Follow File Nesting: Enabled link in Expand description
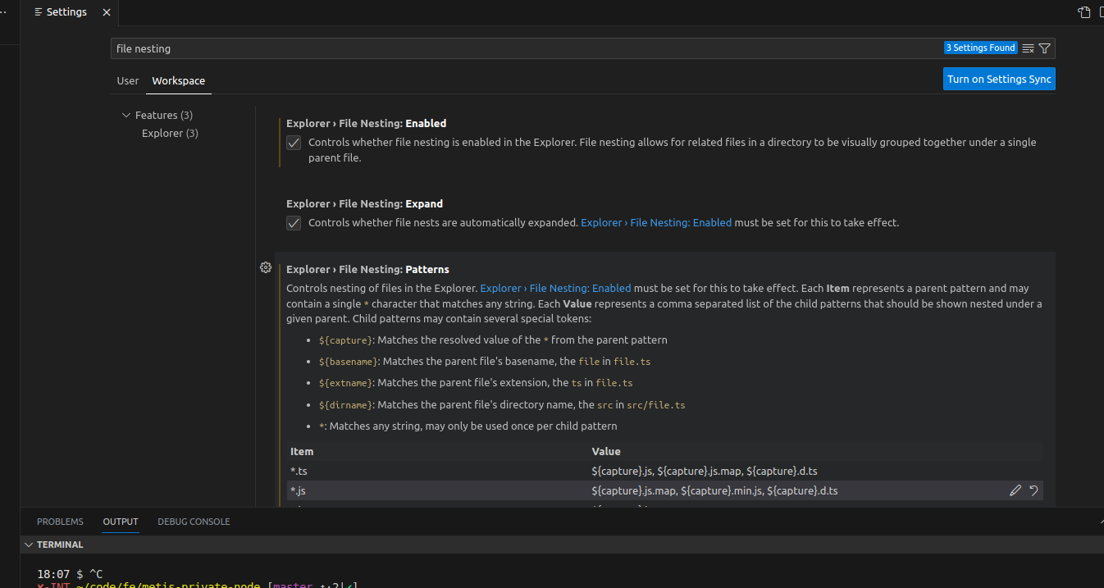1104x588 pixels. click(x=655, y=222)
